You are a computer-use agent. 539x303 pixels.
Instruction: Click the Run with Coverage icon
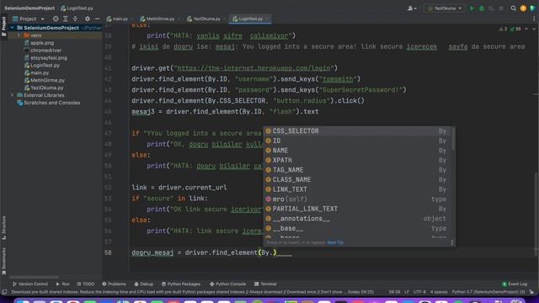coord(491,8)
